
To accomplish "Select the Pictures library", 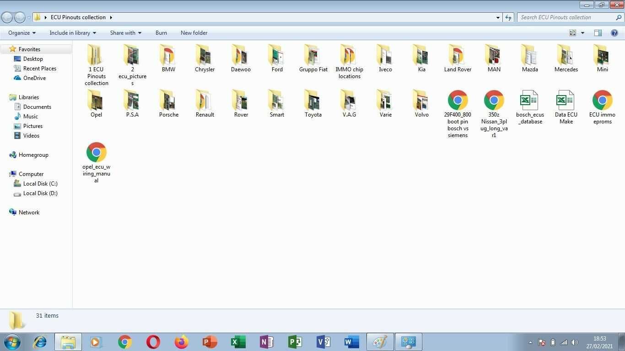I will click(x=32, y=126).
